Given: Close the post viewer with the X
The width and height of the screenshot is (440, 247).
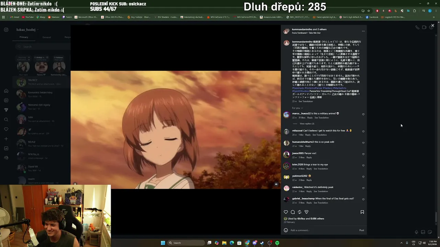Looking at the screenshot, I should pos(432,25).
